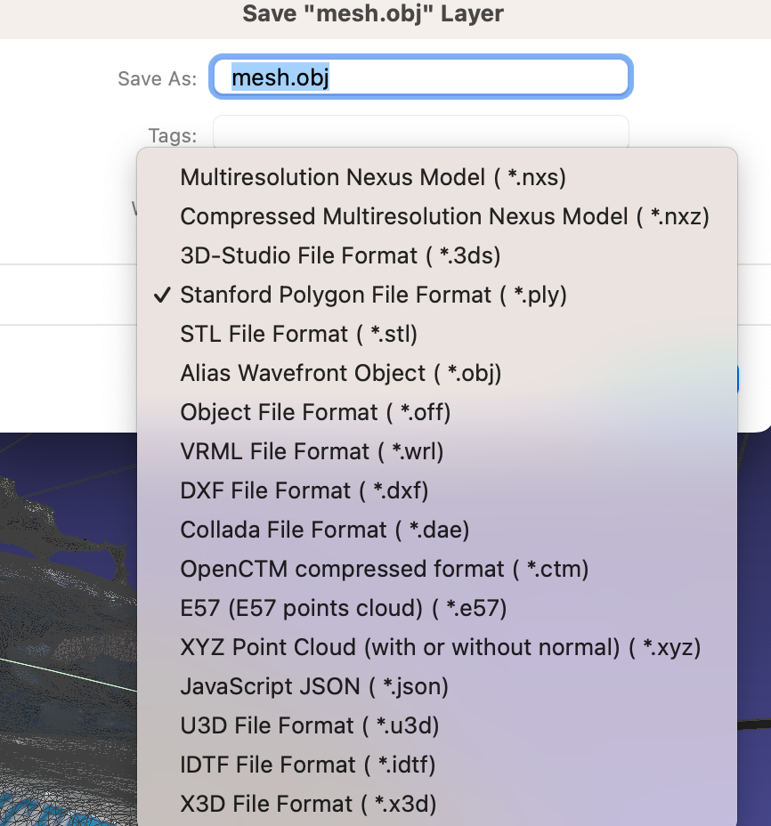Choose X3D File Format (*.x3d)

tap(308, 804)
